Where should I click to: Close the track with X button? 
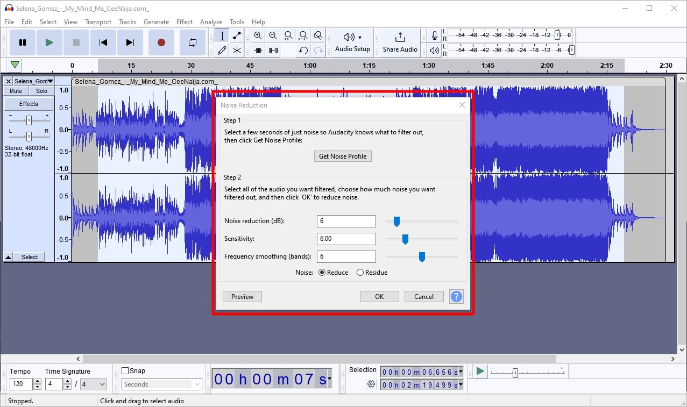9,81
